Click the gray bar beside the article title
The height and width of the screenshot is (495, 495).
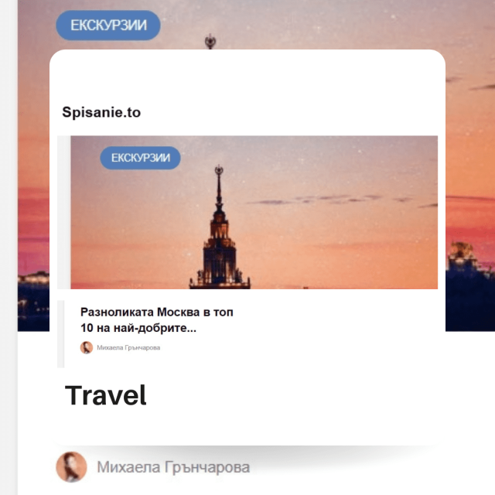(60, 334)
